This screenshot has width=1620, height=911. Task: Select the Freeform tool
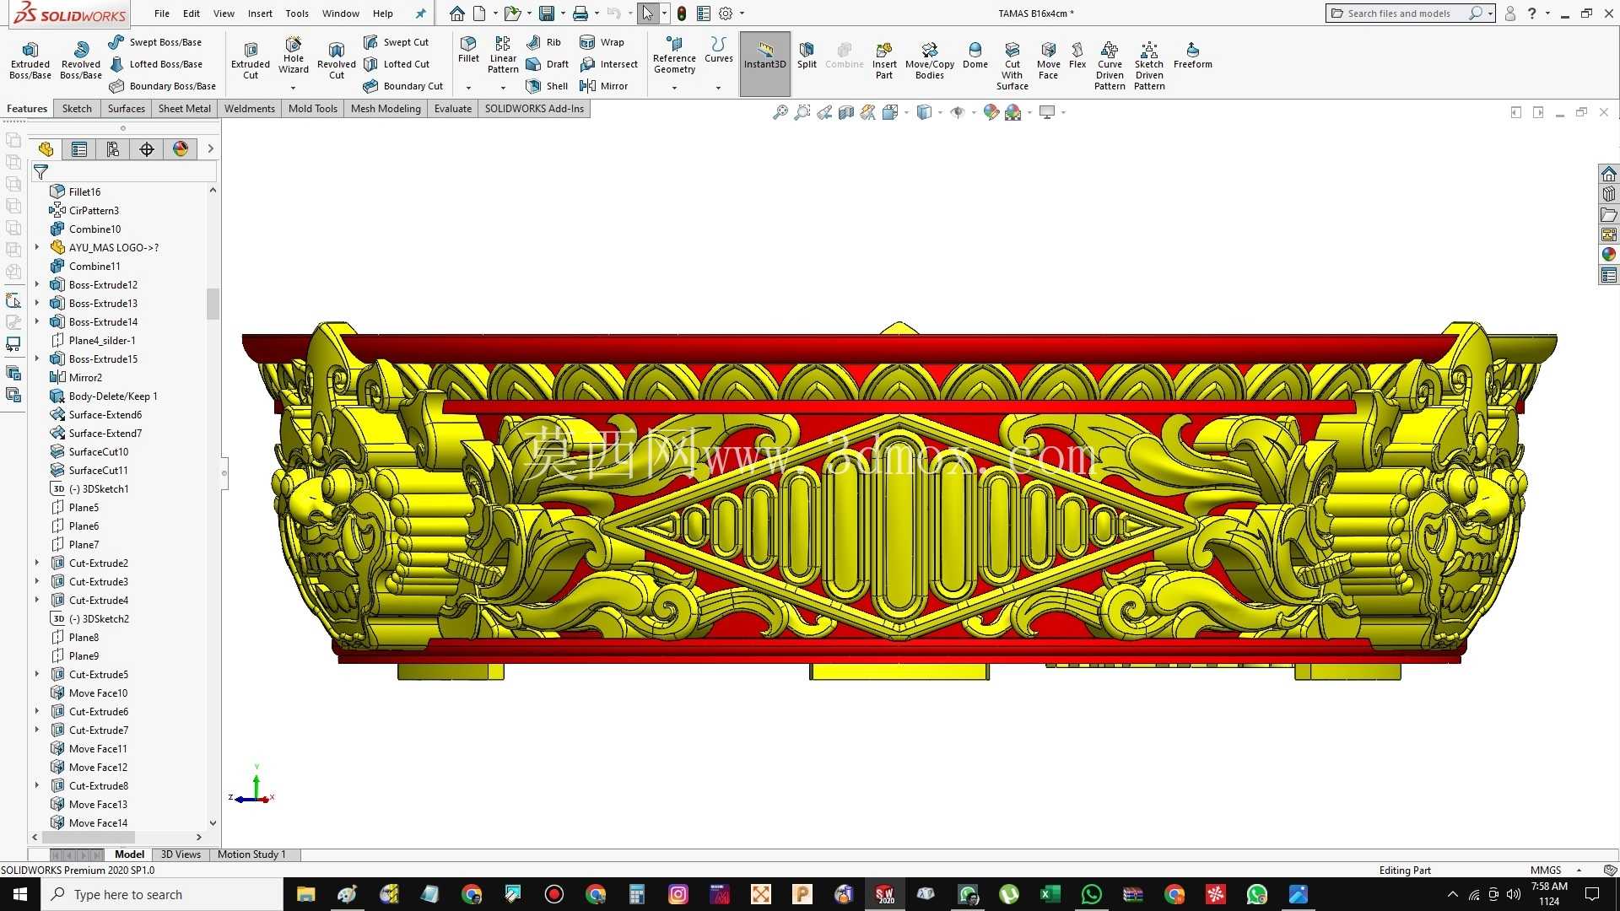tap(1192, 55)
